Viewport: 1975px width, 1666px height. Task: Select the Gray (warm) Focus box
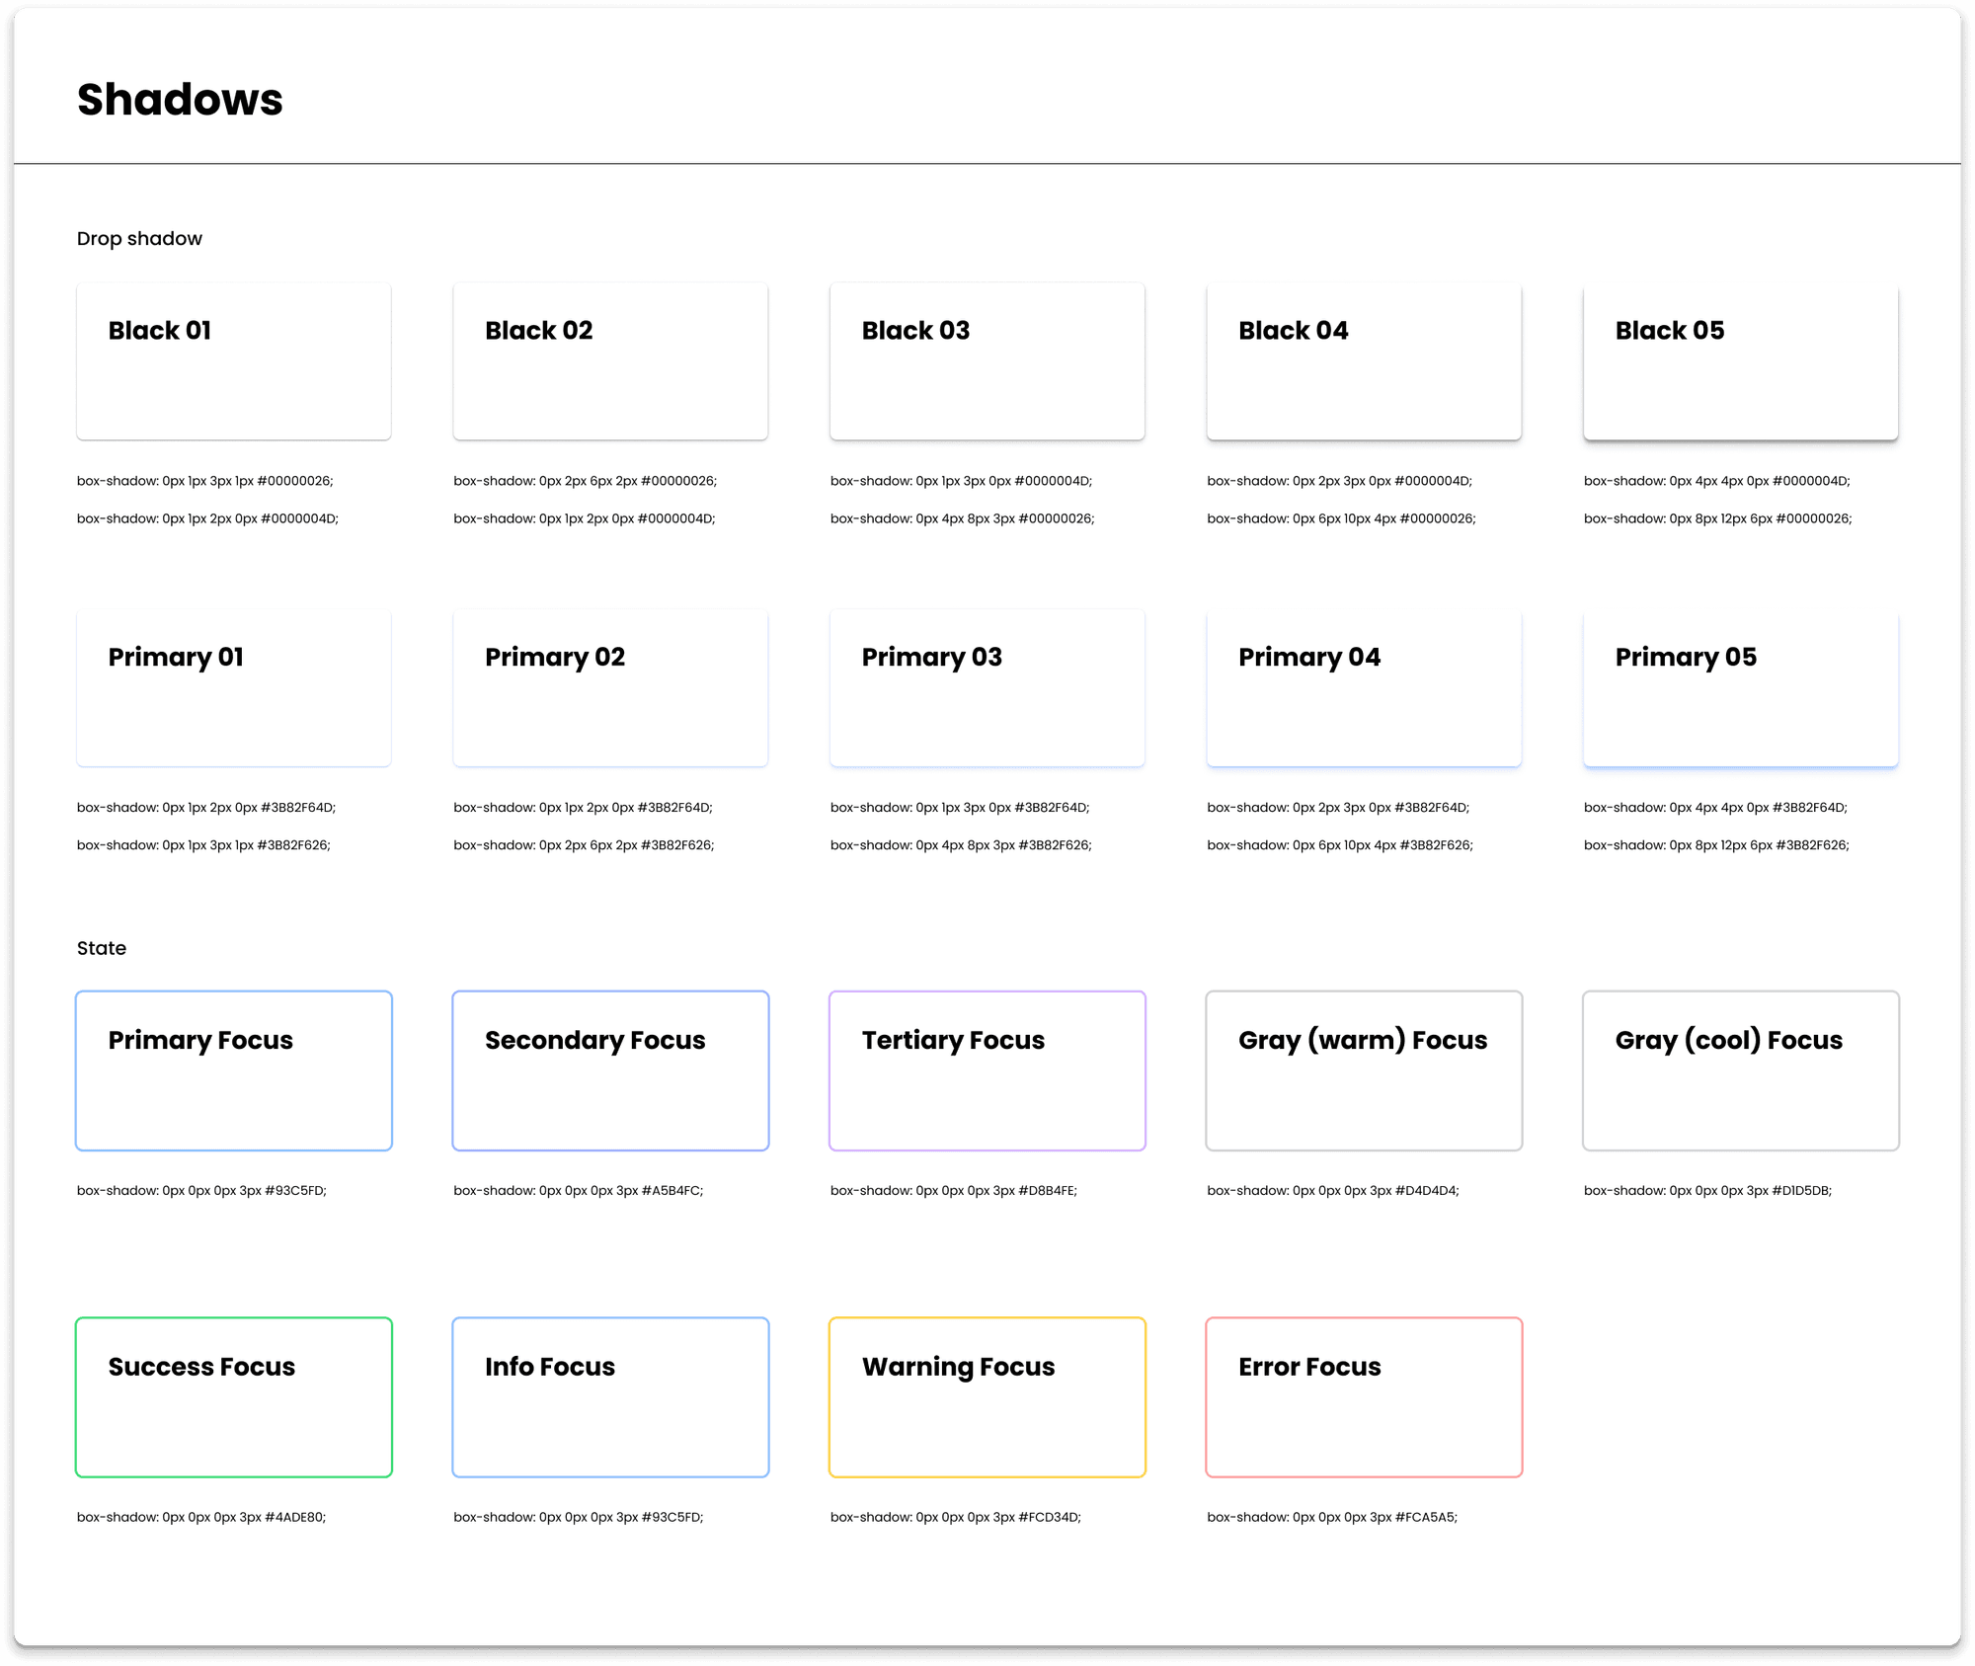pyautogui.click(x=1364, y=1071)
